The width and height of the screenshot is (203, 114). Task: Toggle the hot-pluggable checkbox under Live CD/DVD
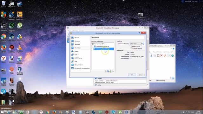tap(131, 48)
